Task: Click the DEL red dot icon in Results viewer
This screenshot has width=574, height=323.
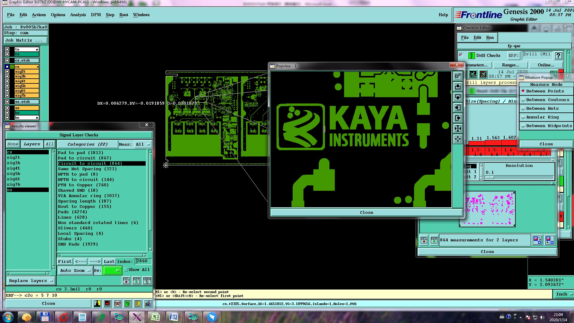Action: pyautogui.click(x=126, y=280)
